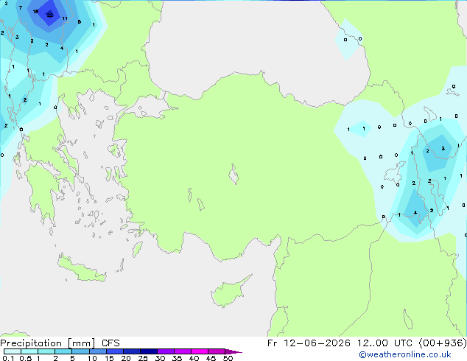
Task: Click the '45' legend scale label
Action: pyautogui.click(x=211, y=358)
